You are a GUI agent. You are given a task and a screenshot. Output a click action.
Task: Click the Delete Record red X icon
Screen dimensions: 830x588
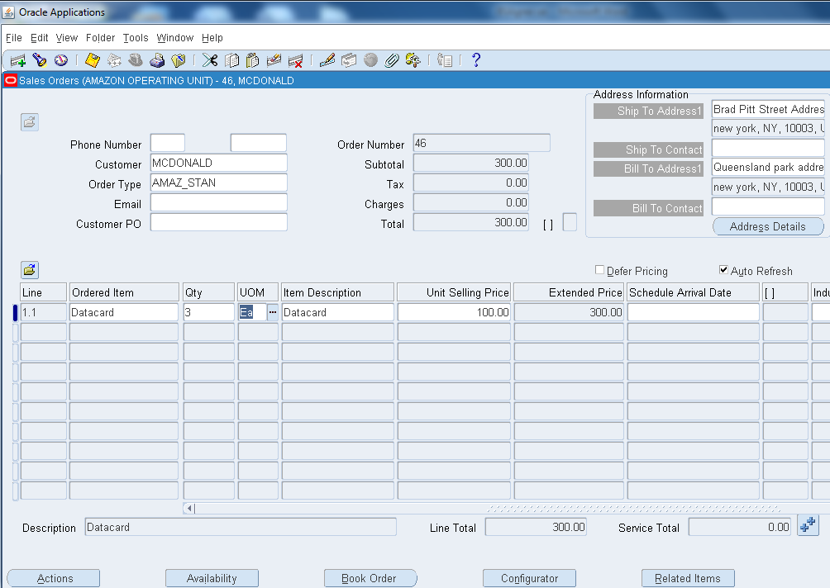pyautogui.click(x=295, y=61)
